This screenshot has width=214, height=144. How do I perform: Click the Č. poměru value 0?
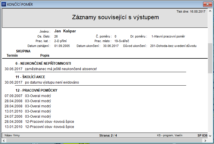point(115,36)
